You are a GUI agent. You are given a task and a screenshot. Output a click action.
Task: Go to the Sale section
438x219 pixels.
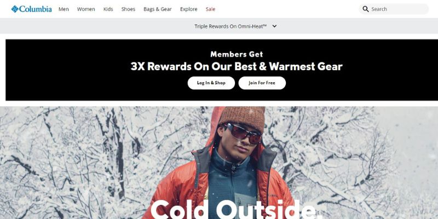tap(210, 9)
